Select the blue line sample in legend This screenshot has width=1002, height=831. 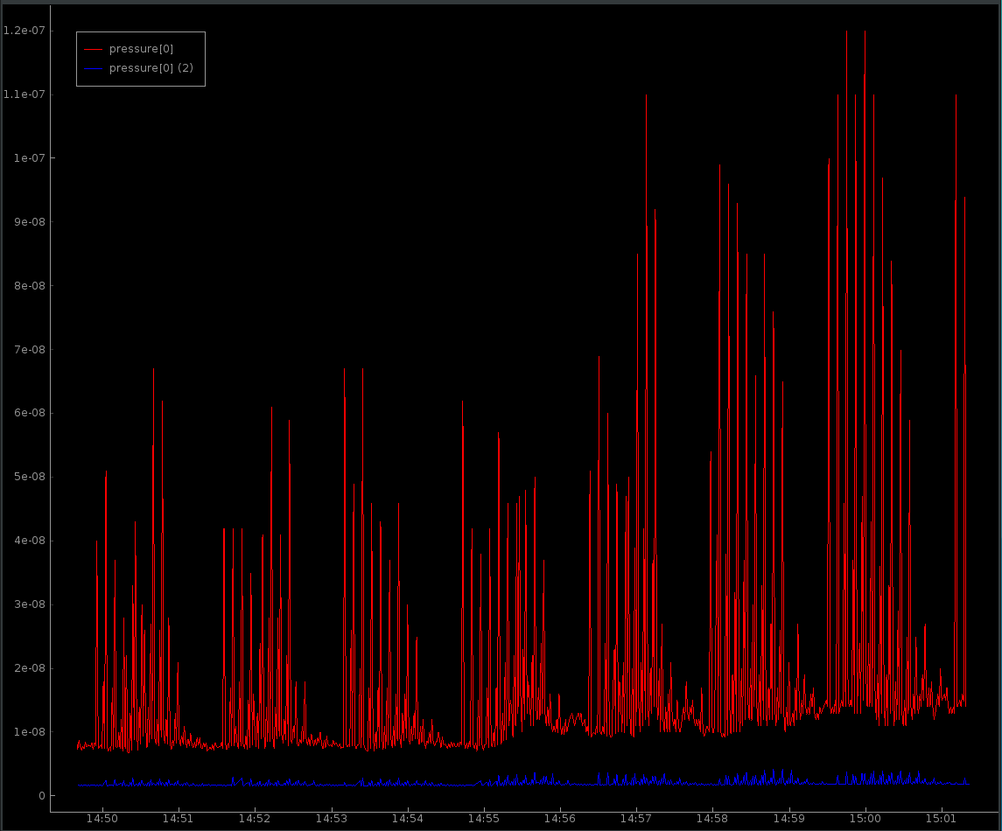click(x=94, y=68)
